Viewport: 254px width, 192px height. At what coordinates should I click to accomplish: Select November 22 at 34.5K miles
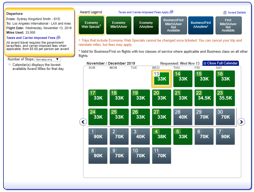click(x=204, y=98)
